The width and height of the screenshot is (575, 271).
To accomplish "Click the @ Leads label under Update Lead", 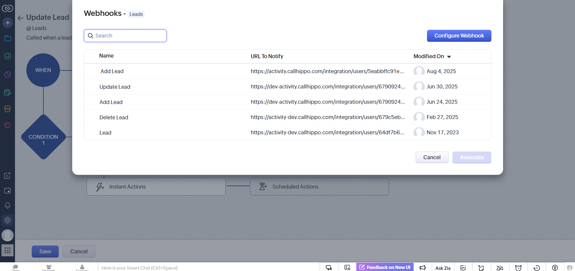I will pos(37,28).
